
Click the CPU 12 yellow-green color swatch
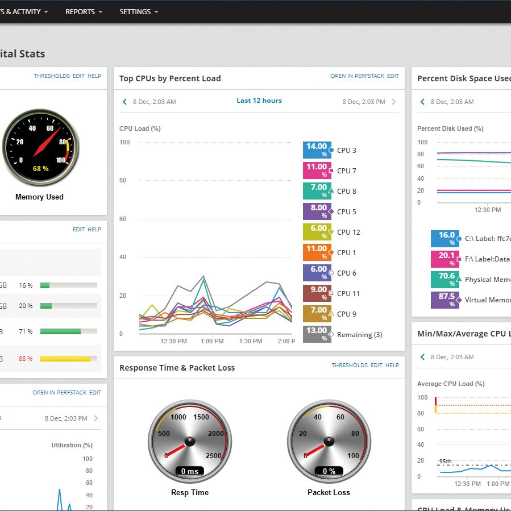click(317, 232)
